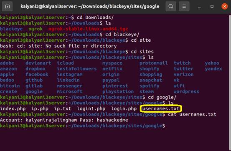The height and width of the screenshot is (151, 231).
Task: Click the 'yandex' directory name
Action: pyautogui.click(x=213, y=69)
